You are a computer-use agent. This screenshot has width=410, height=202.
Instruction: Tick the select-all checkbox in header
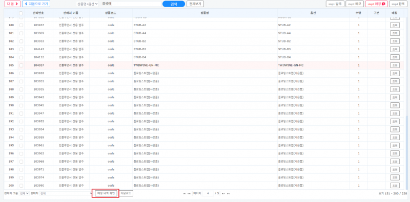(21, 13)
